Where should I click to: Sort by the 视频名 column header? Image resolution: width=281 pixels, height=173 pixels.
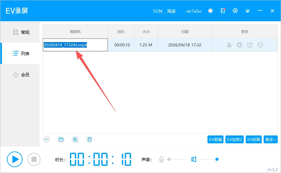[x=75, y=32]
